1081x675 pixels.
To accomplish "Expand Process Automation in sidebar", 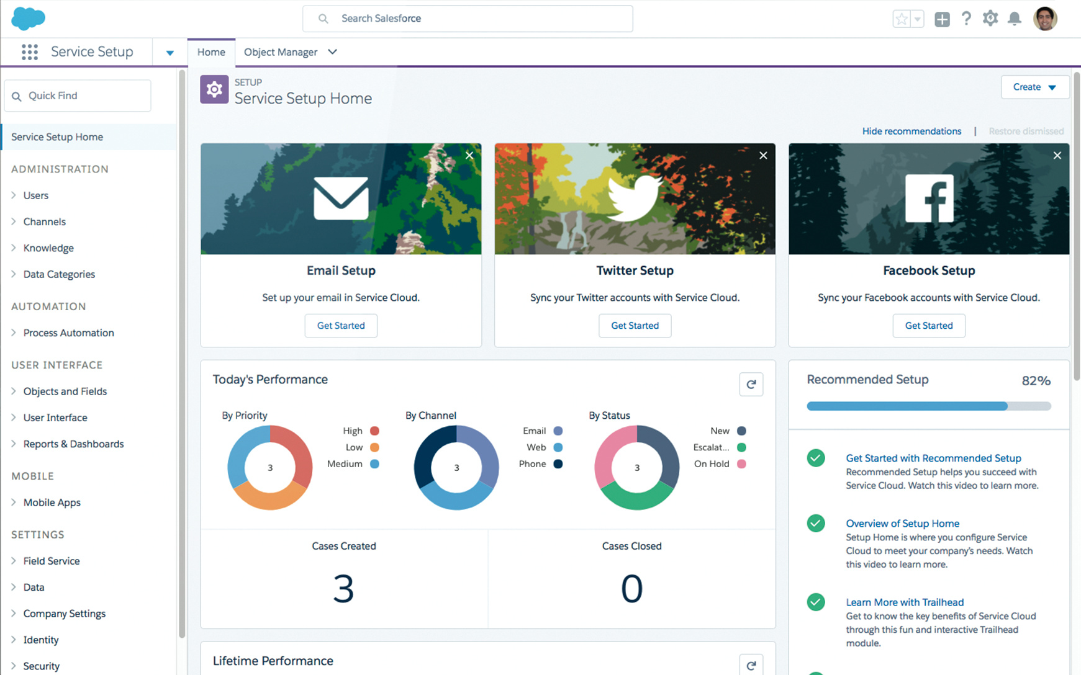I will tap(14, 333).
